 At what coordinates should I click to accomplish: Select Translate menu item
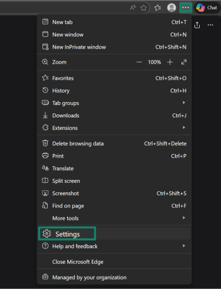tap(114, 169)
